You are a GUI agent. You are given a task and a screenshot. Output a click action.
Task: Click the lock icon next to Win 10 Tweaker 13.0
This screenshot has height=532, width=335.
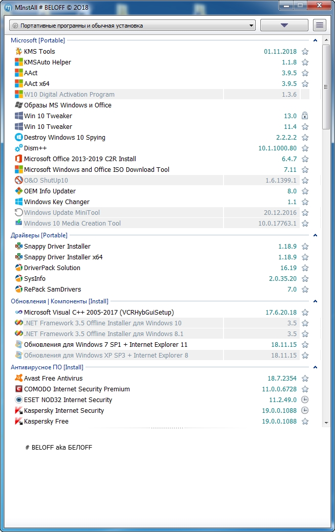point(305,116)
